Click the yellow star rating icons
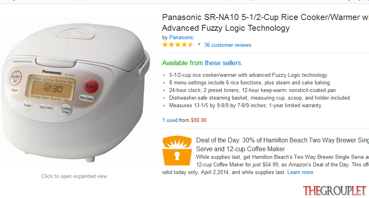The height and width of the screenshot is (198, 369). click(178, 45)
